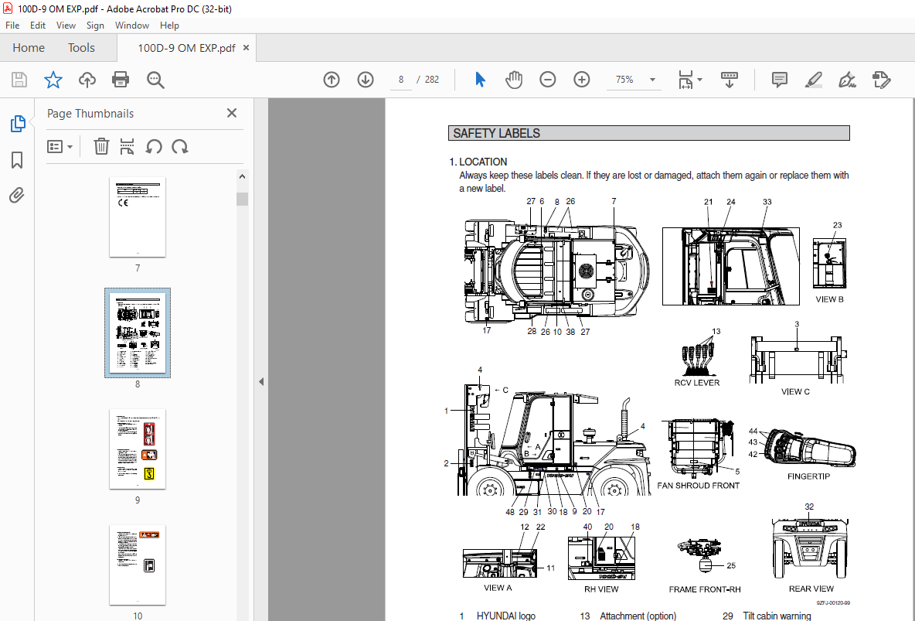Screen dimensions: 915x621
Task: Delete selected page with trash icon
Action: coord(101,147)
